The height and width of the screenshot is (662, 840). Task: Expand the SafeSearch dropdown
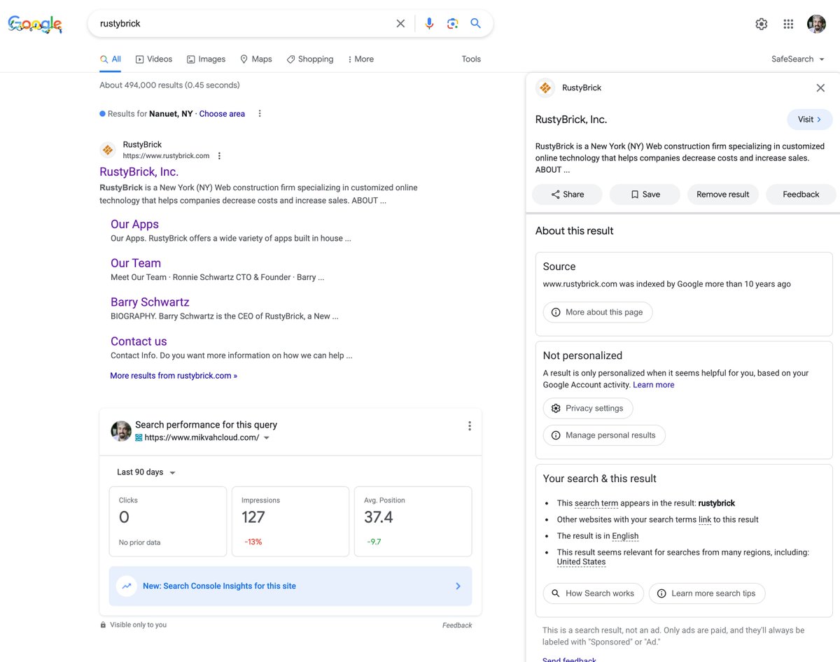[x=798, y=59]
